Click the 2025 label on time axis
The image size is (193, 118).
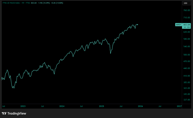[x=101, y=106]
